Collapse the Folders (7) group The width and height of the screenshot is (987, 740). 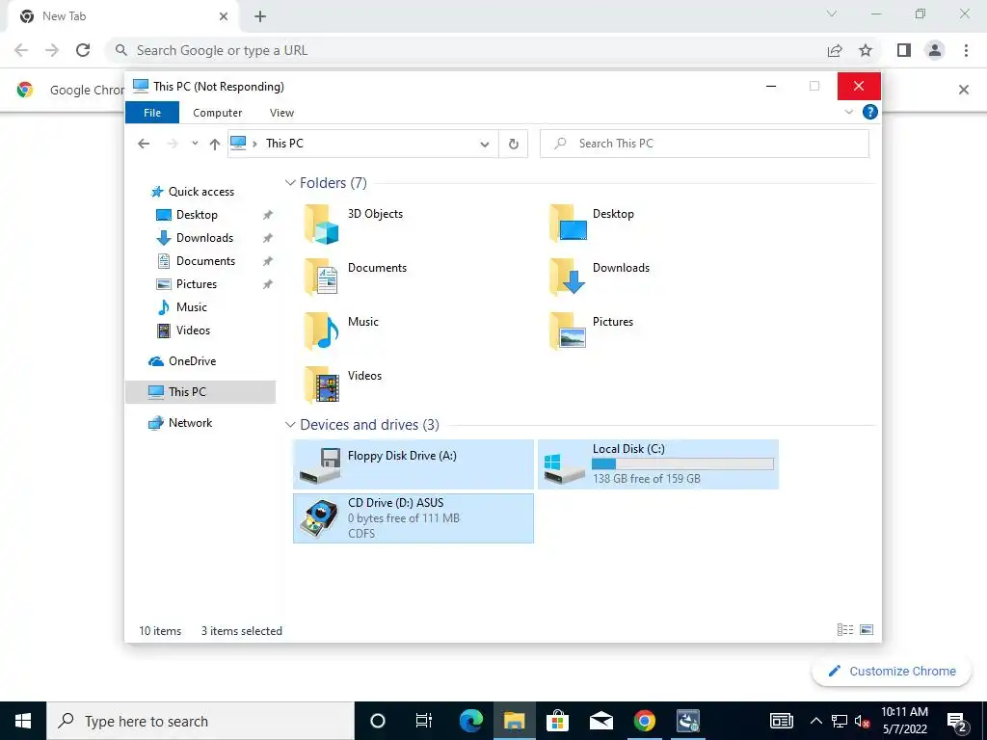click(x=290, y=183)
